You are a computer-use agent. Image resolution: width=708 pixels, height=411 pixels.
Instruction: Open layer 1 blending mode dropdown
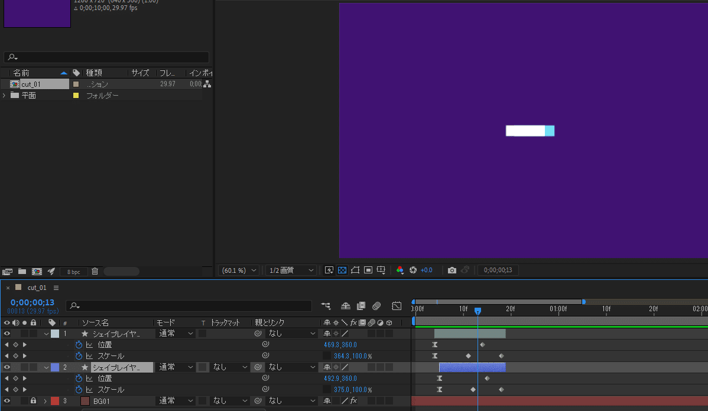[x=175, y=334]
